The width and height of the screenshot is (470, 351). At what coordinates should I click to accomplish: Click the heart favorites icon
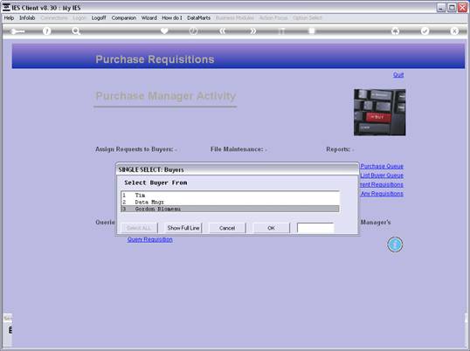[x=164, y=31]
